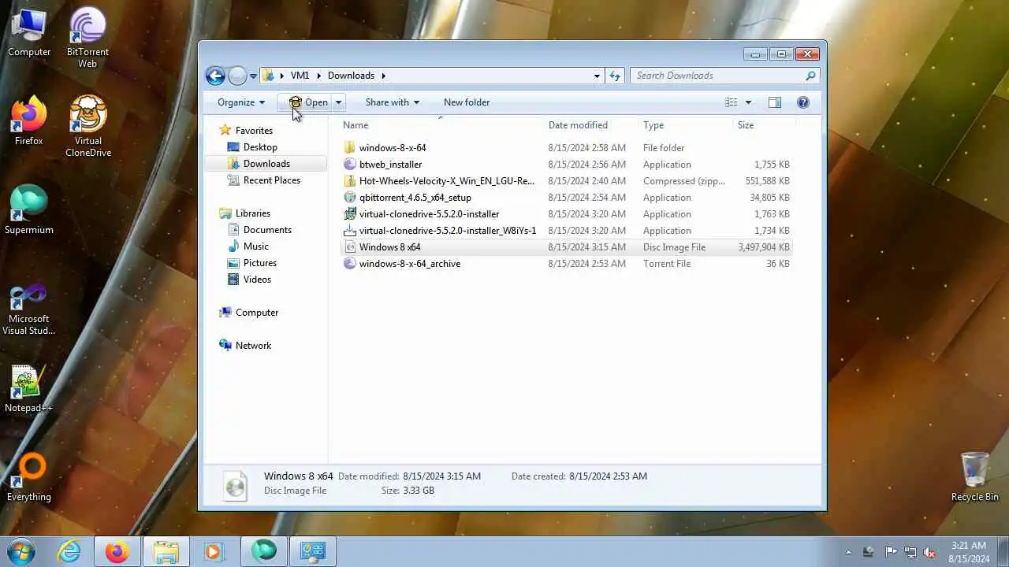
Task: Open the clock showing 3:21 AM
Action: coord(969,552)
